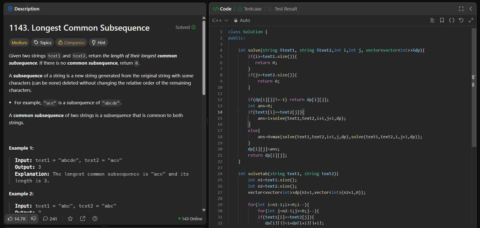Upvote the problem with thumbs up
Image resolution: width=480 pixels, height=228 pixels.
coord(17,219)
